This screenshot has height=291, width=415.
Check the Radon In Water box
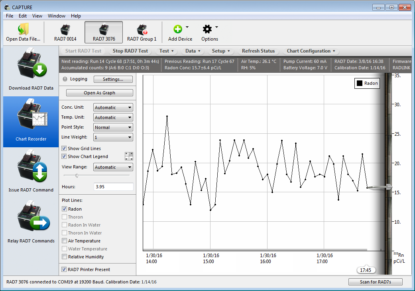tap(64, 225)
